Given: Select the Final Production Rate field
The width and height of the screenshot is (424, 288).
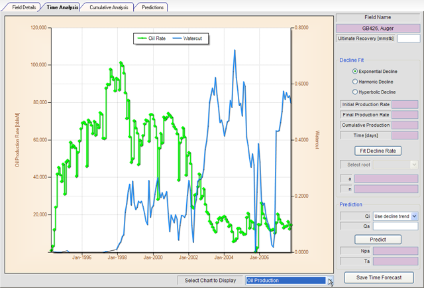Looking at the screenshot, I should coord(406,115).
